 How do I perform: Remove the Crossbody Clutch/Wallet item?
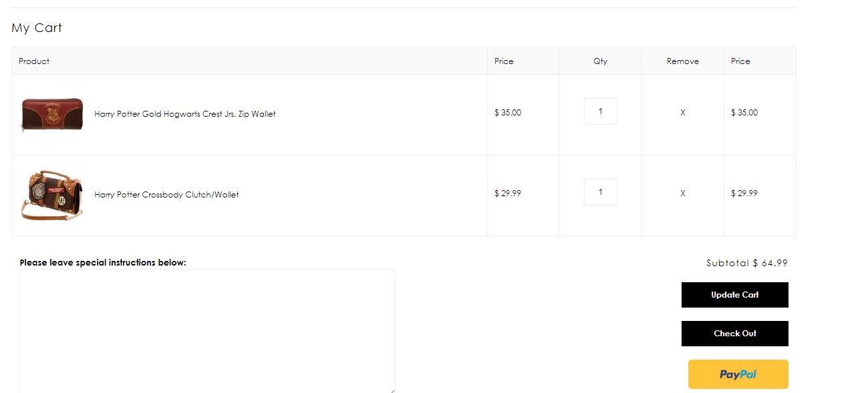[x=682, y=193]
